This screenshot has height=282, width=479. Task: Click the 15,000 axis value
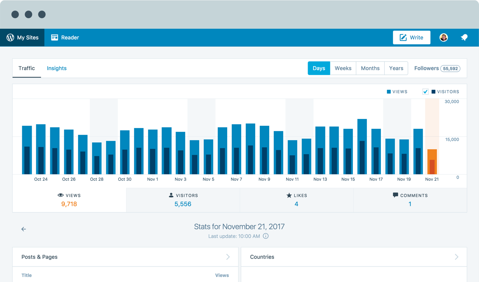pos(452,139)
